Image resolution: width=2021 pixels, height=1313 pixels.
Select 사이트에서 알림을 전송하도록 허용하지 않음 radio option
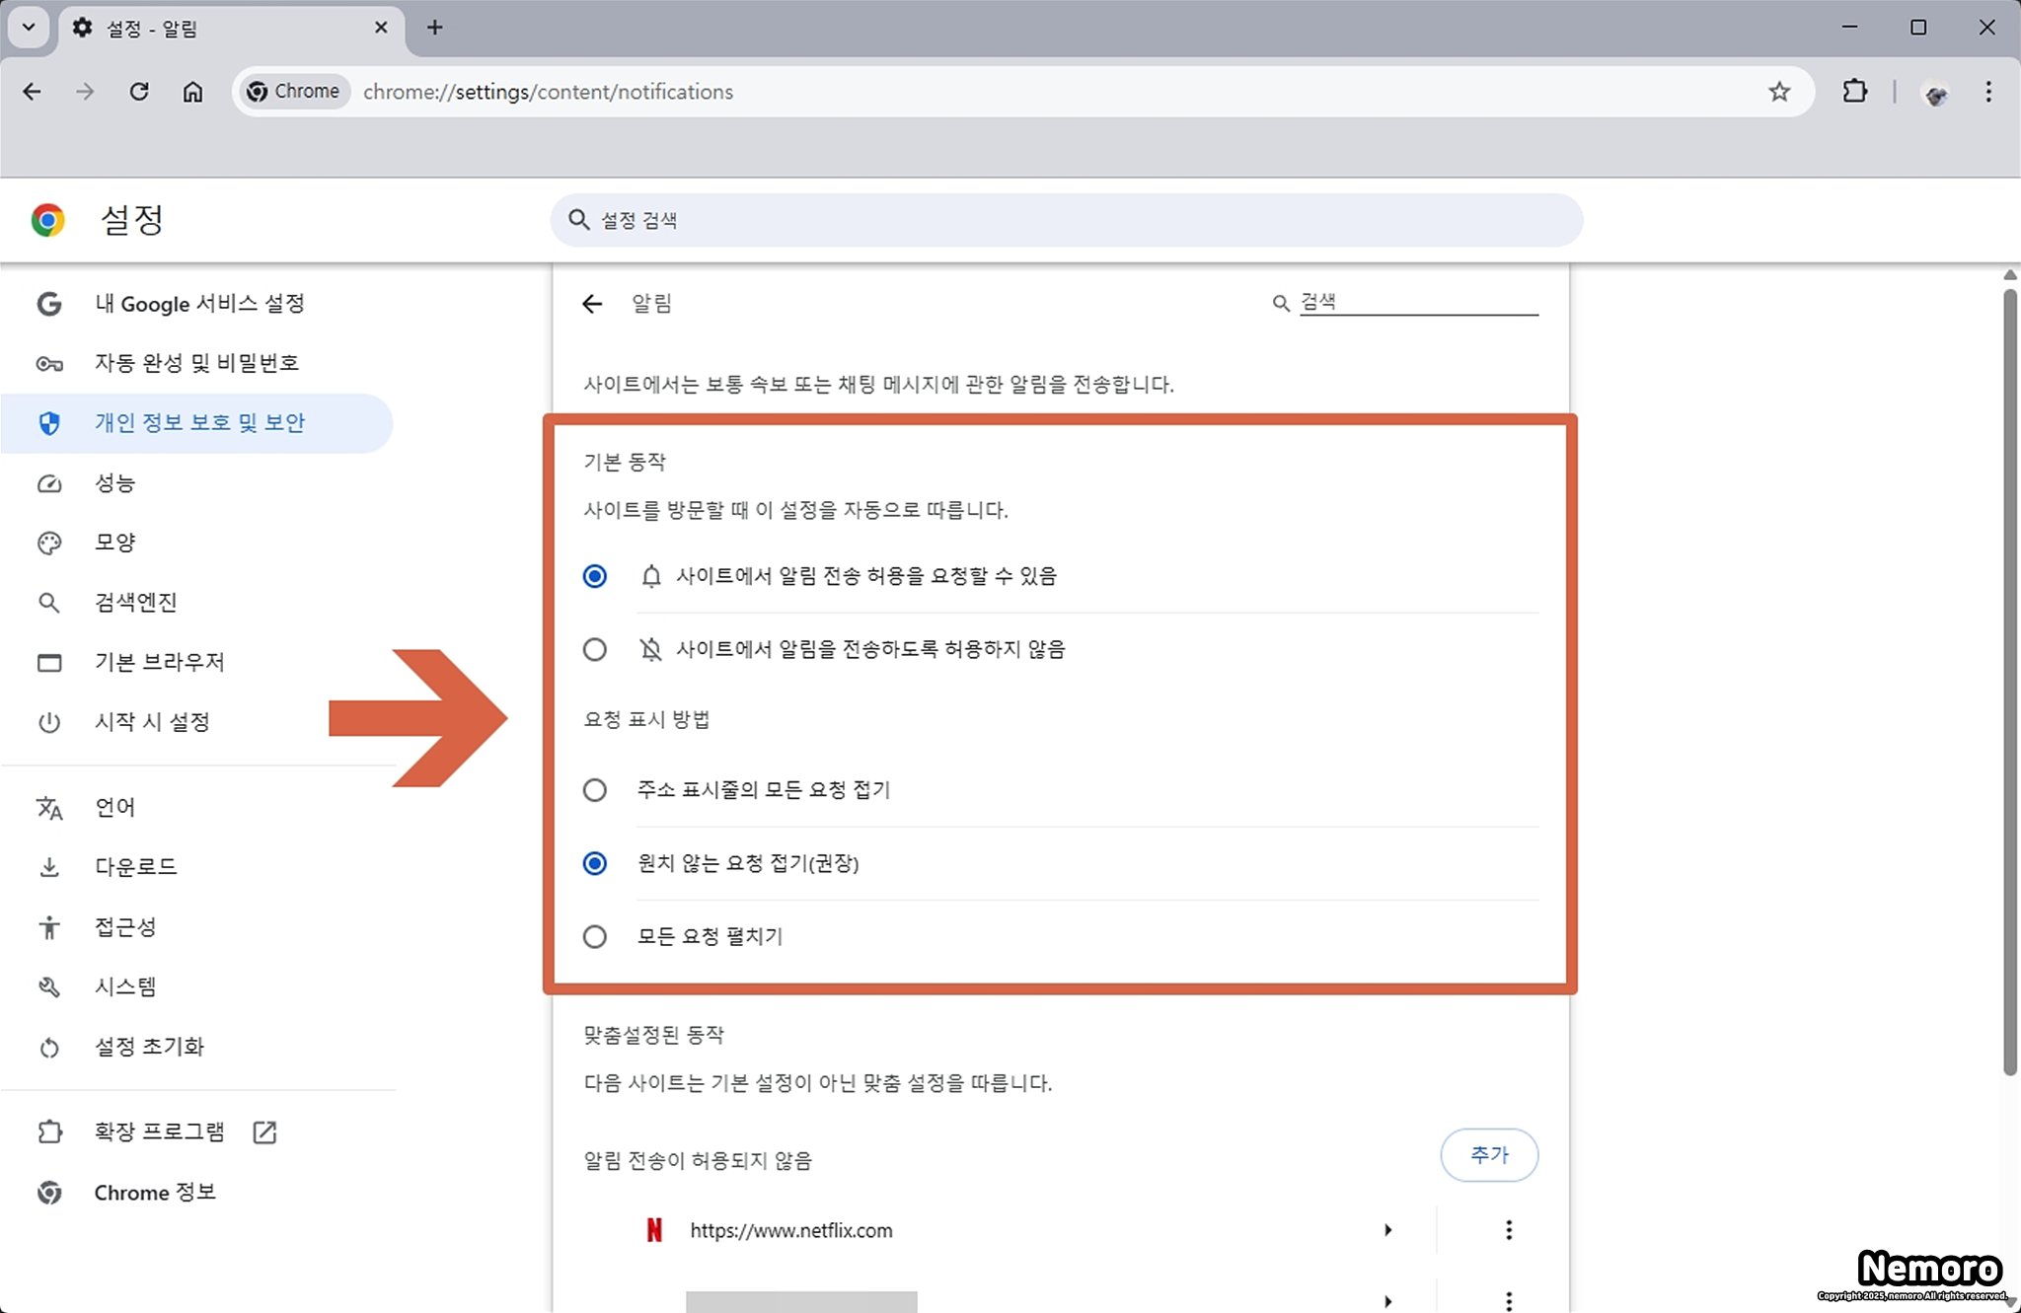[x=595, y=649]
